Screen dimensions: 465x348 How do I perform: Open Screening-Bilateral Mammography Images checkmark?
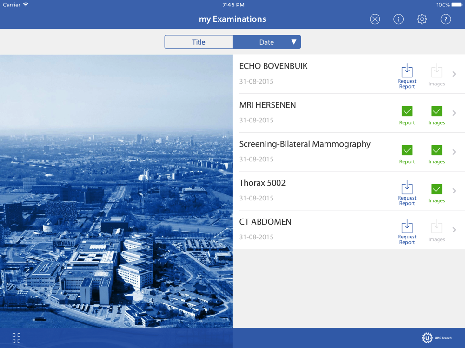(437, 155)
